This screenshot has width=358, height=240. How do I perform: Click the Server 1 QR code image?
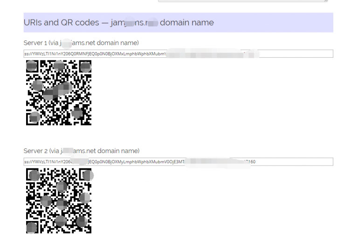click(x=59, y=93)
